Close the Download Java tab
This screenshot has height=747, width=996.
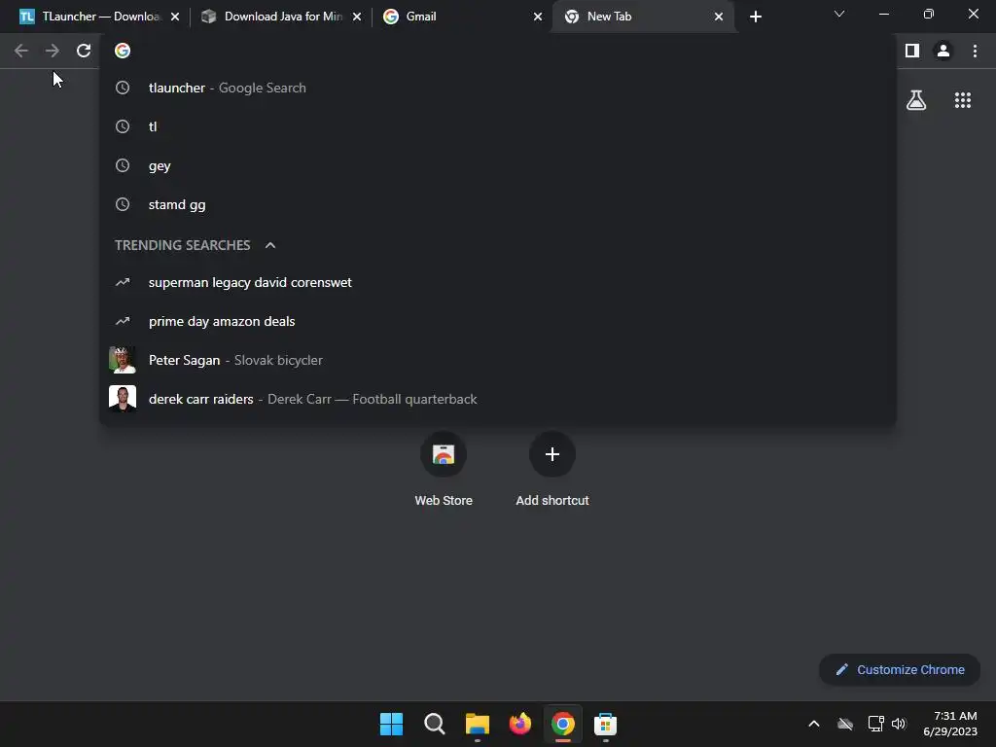357,17
